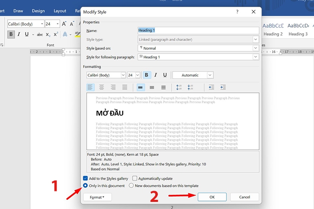This screenshot has width=314, height=209.
Task: Open the Design ribbon tab
Action: [x=38, y=11]
